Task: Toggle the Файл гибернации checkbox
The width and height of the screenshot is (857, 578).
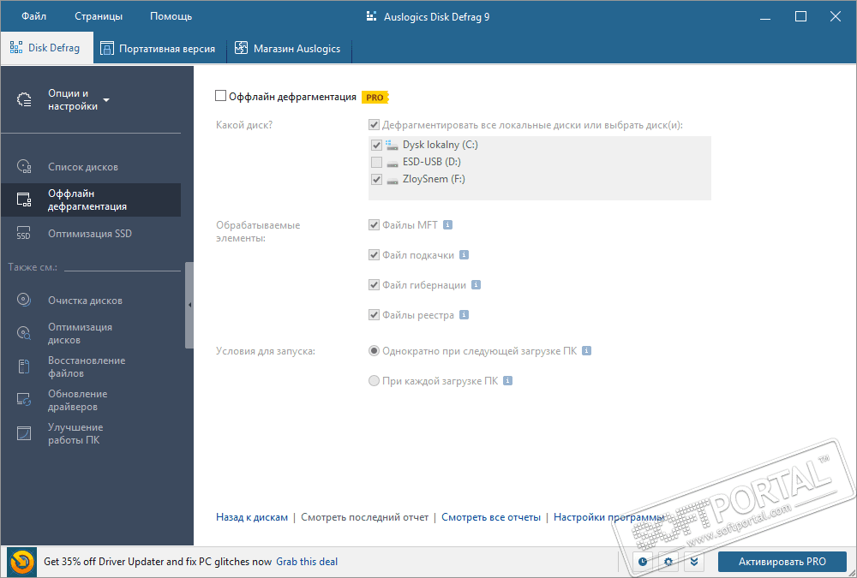Action: coord(374,285)
